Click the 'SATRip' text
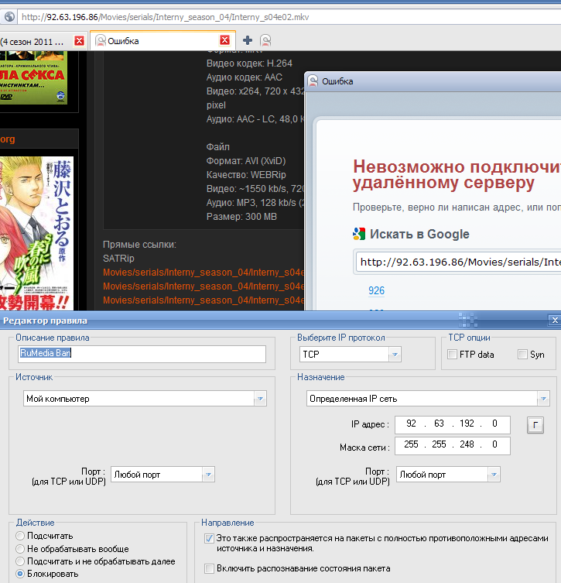561x583 pixels. pyautogui.click(x=118, y=259)
